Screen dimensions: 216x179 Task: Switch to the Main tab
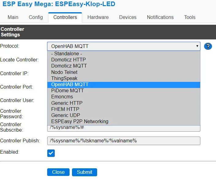point(13,17)
